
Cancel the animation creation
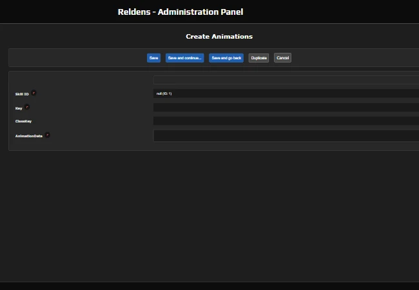pyautogui.click(x=282, y=58)
